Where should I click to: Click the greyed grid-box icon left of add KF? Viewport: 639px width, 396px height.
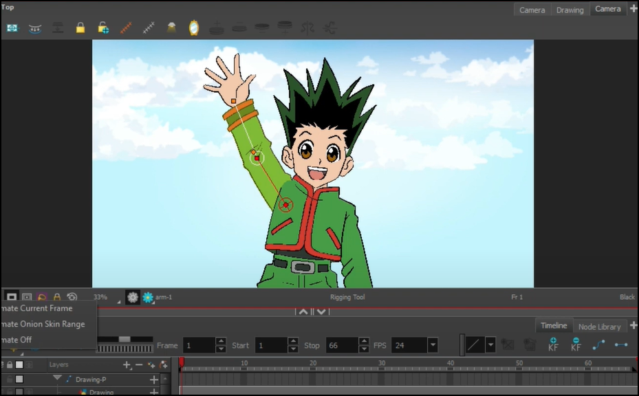(x=530, y=344)
